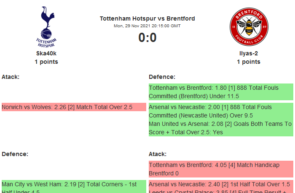Viewport: 295px width, 193px height.
Task: Click the right team's Atack heading
Action: [x=158, y=154]
